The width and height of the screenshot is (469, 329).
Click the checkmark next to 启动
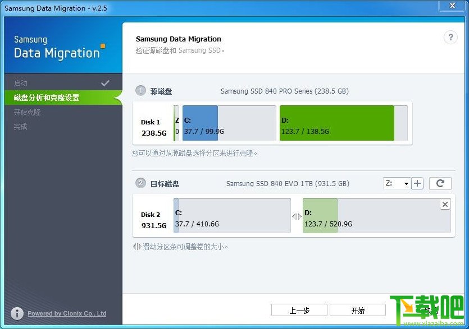(105, 83)
